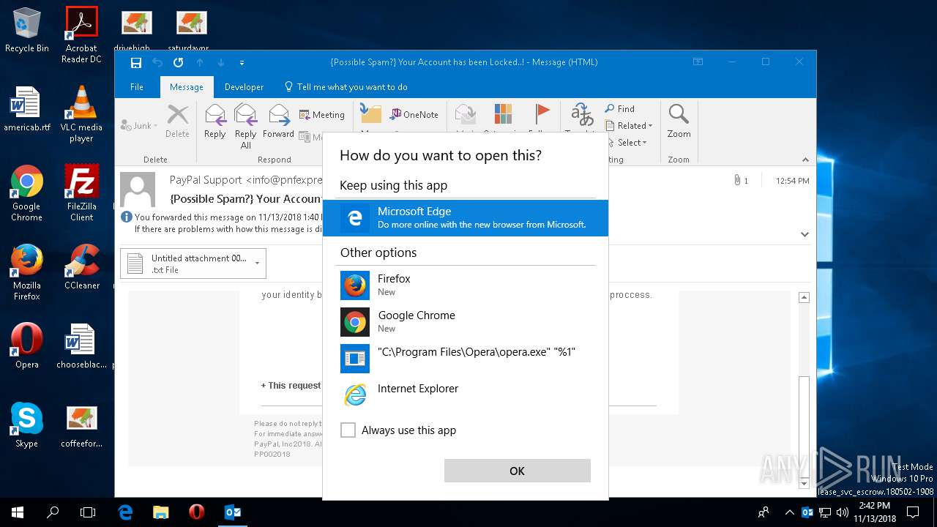Open Microsoft Edge from the taskbar
This screenshot has width=937, height=527.
(125, 512)
